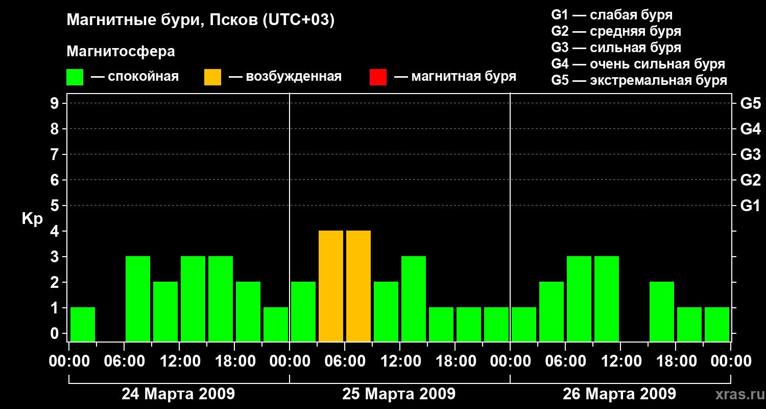The image size is (766, 409).
Task: Click the 12:00 tick label under 24 March
Action: pos(179,361)
